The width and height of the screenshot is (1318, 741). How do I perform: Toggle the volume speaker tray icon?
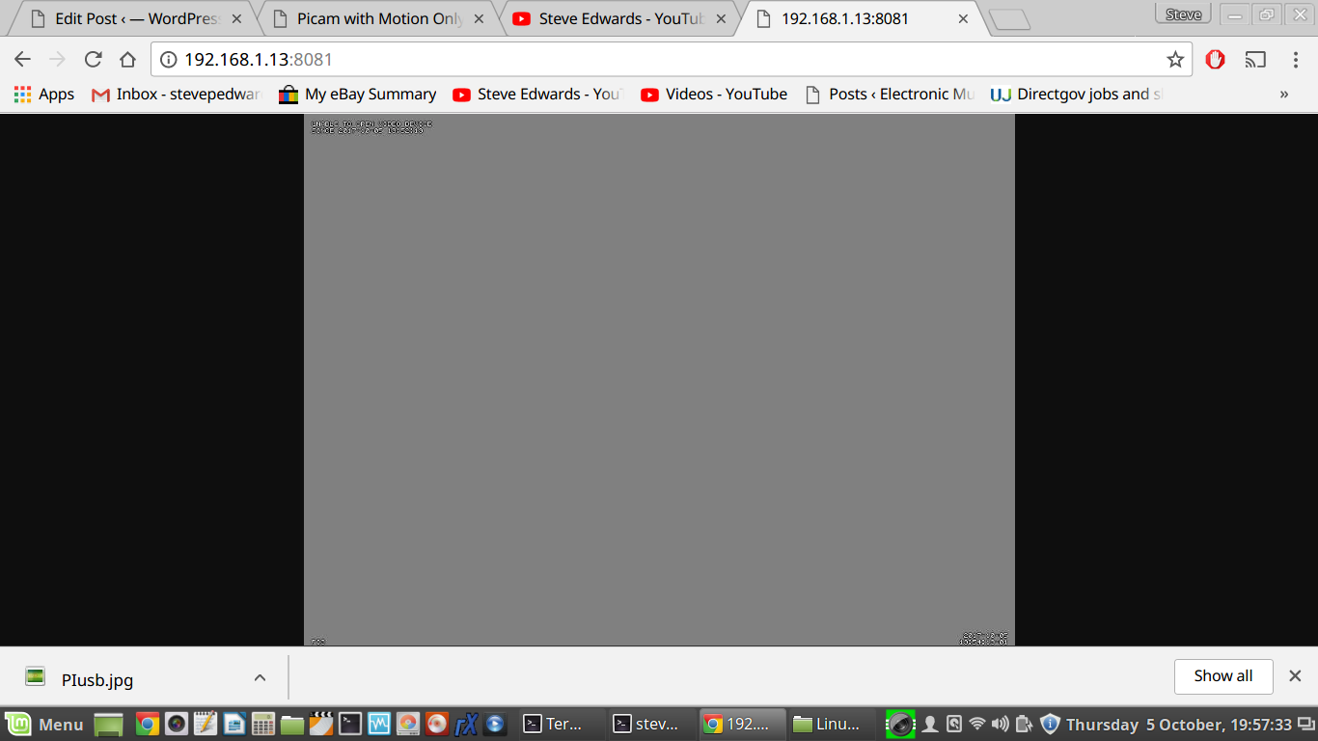(x=1000, y=724)
